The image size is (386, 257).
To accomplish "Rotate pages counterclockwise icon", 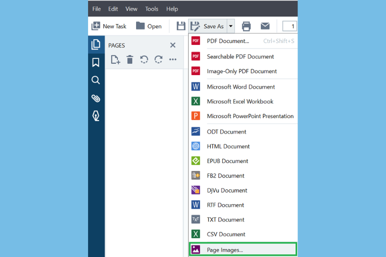I will click(x=144, y=59).
